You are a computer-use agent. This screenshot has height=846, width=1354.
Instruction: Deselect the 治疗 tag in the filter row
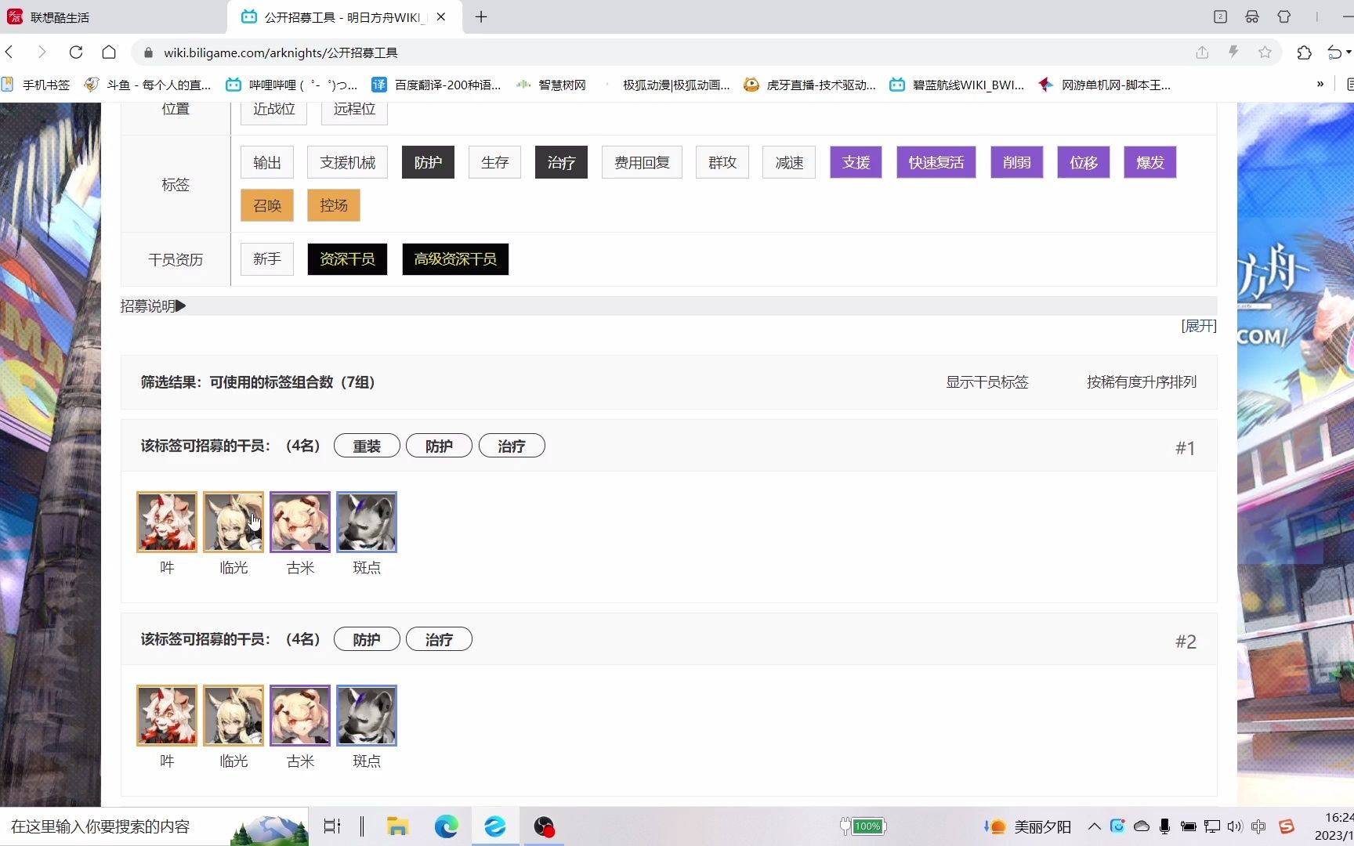561,162
